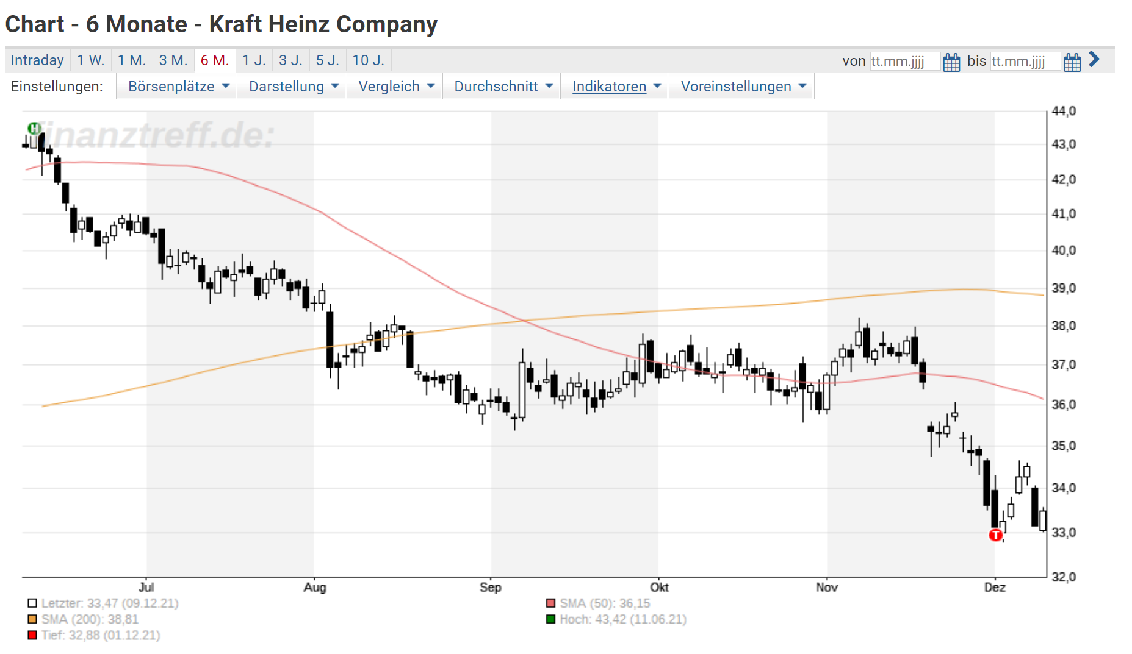1132x654 pixels.
Task: Focus the 'von' date input field
Action: point(905,62)
